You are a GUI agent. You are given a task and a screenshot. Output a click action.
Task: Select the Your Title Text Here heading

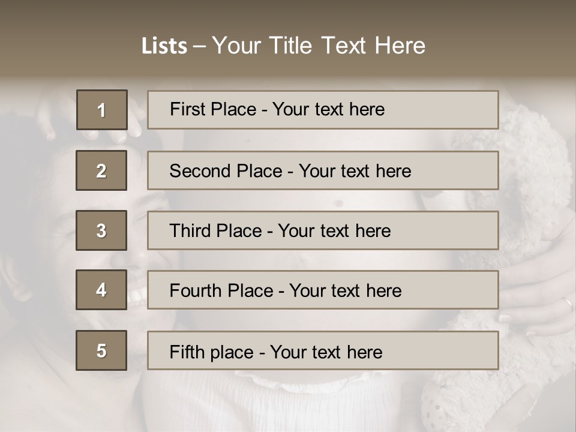tap(319, 46)
